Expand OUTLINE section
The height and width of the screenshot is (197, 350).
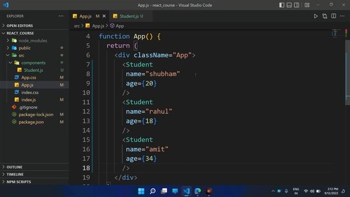tap(14, 167)
